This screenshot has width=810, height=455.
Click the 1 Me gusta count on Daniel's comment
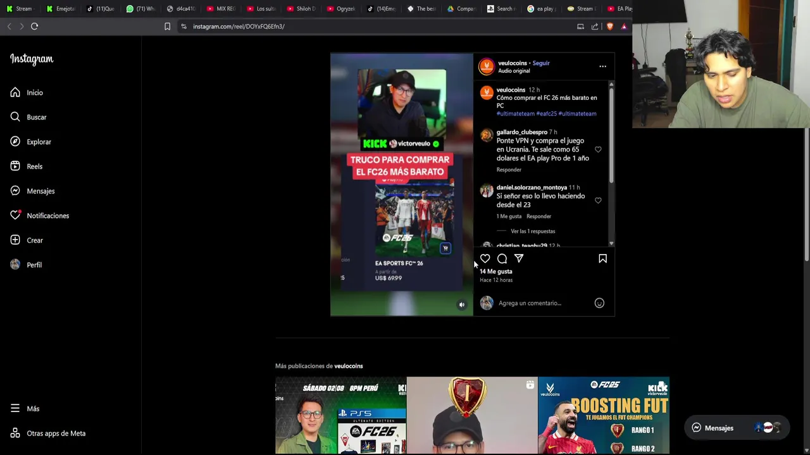click(509, 216)
